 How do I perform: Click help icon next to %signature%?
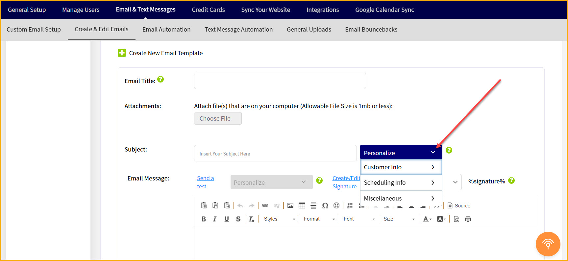pyautogui.click(x=511, y=180)
